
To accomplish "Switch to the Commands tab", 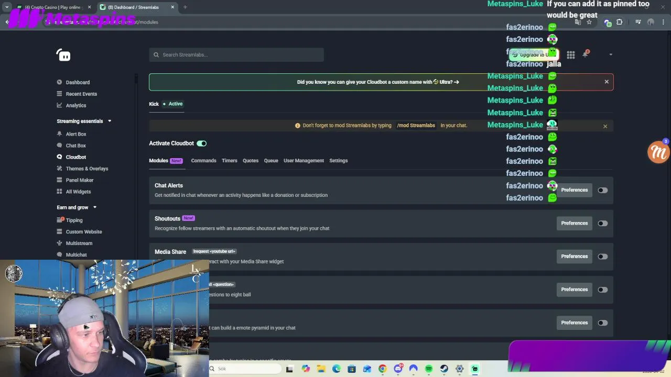I will tap(203, 161).
